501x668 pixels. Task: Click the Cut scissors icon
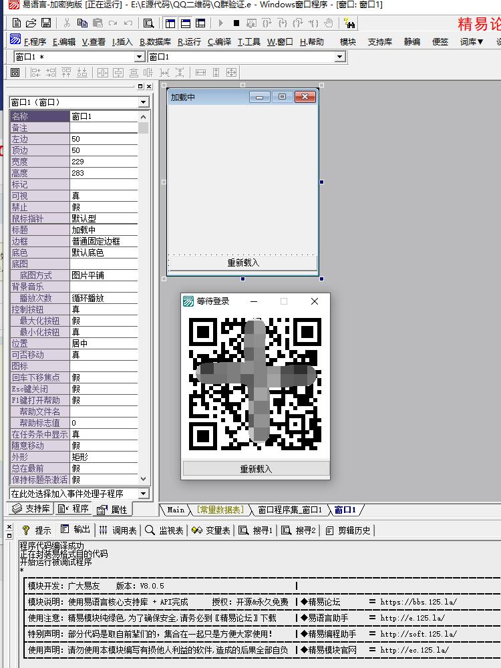(67, 23)
